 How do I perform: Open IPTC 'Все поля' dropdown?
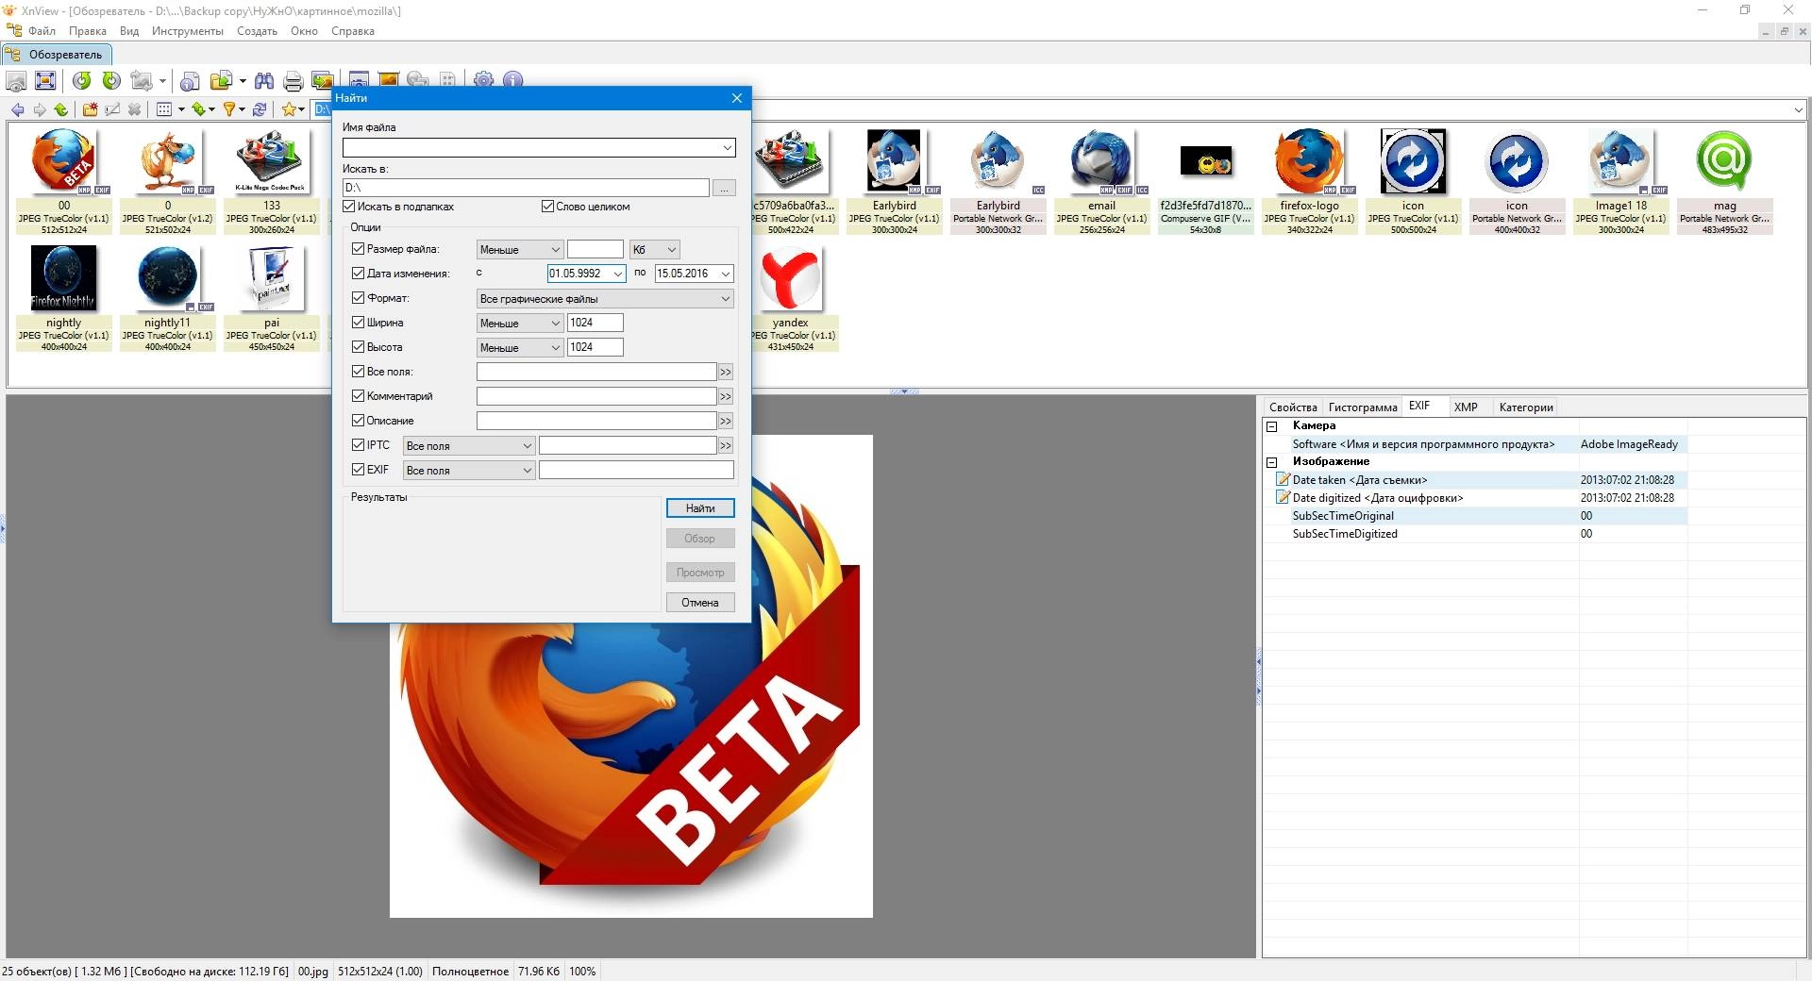[469, 446]
